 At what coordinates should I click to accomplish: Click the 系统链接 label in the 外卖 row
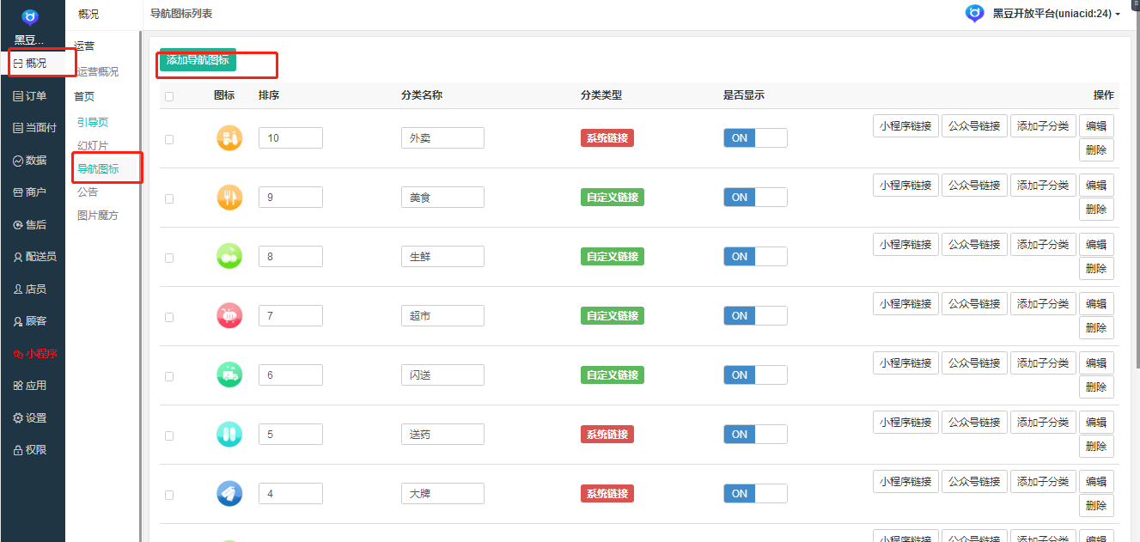[607, 138]
